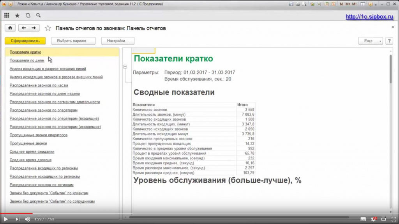
Task: Navigate forward with the right arrow
Action: point(34,28)
